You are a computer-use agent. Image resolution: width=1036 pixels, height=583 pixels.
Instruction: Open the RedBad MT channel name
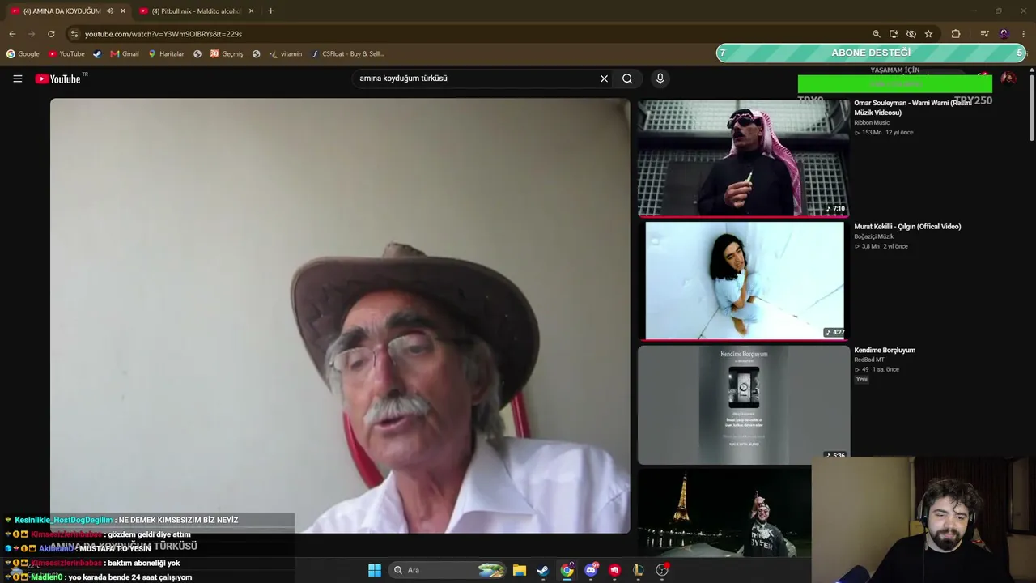[871, 360]
